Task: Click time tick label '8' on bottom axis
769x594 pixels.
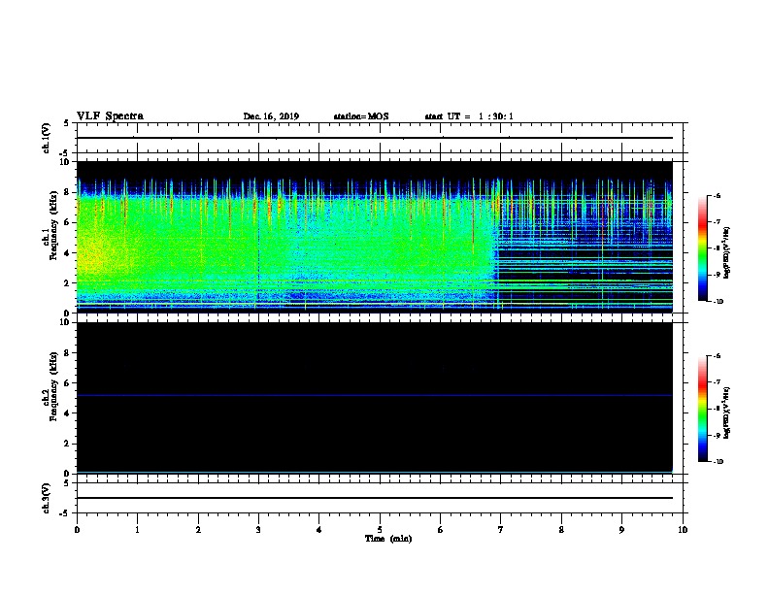Action: click(x=561, y=530)
